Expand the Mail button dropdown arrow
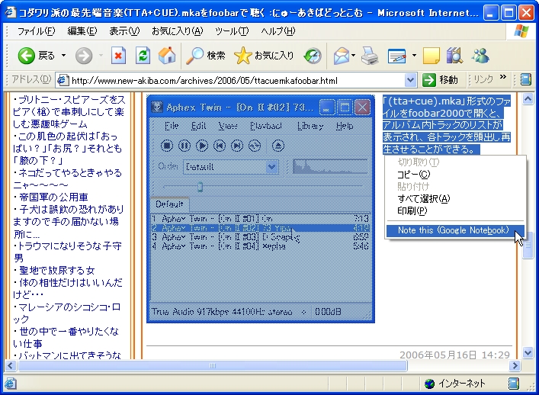The height and width of the screenshot is (395, 539). (x=353, y=56)
